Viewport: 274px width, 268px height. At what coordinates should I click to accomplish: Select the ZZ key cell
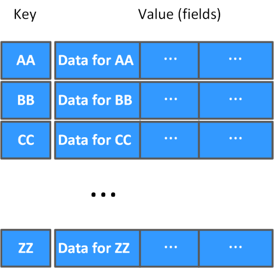[26, 248]
